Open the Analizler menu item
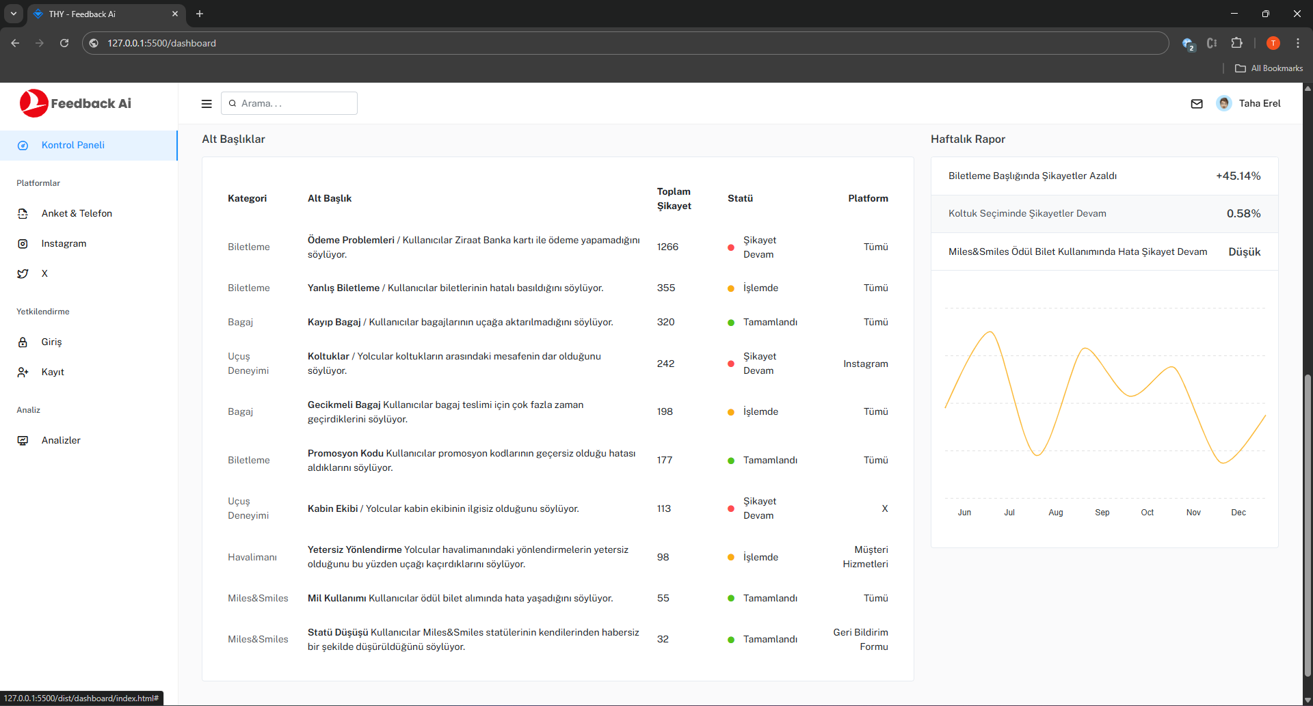Image resolution: width=1313 pixels, height=706 pixels. point(88,441)
